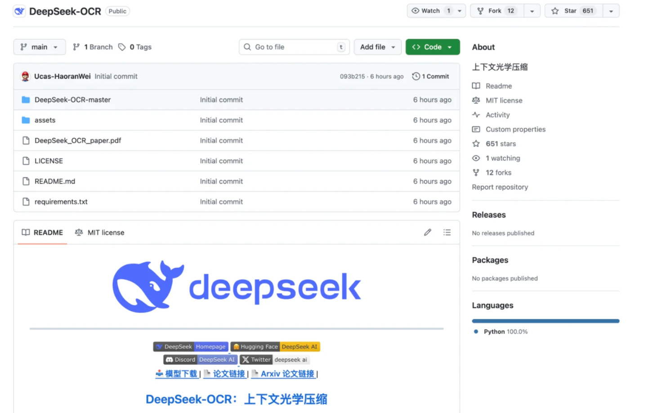Click the file icon beside requirements.txt
The height and width of the screenshot is (413, 653).
point(26,202)
